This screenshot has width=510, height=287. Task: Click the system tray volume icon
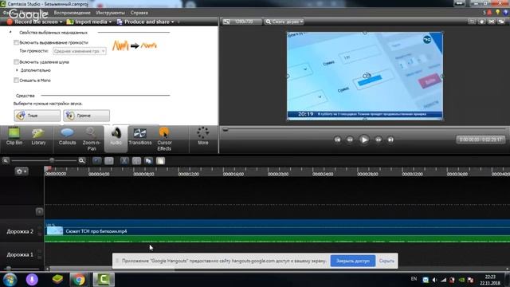(x=434, y=280)
